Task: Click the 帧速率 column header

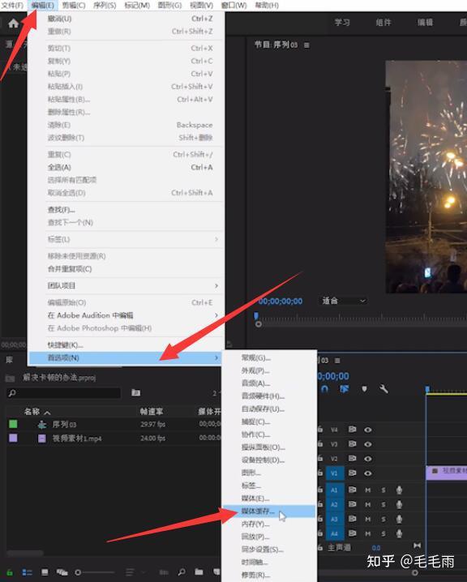Action: click(152, 412)
